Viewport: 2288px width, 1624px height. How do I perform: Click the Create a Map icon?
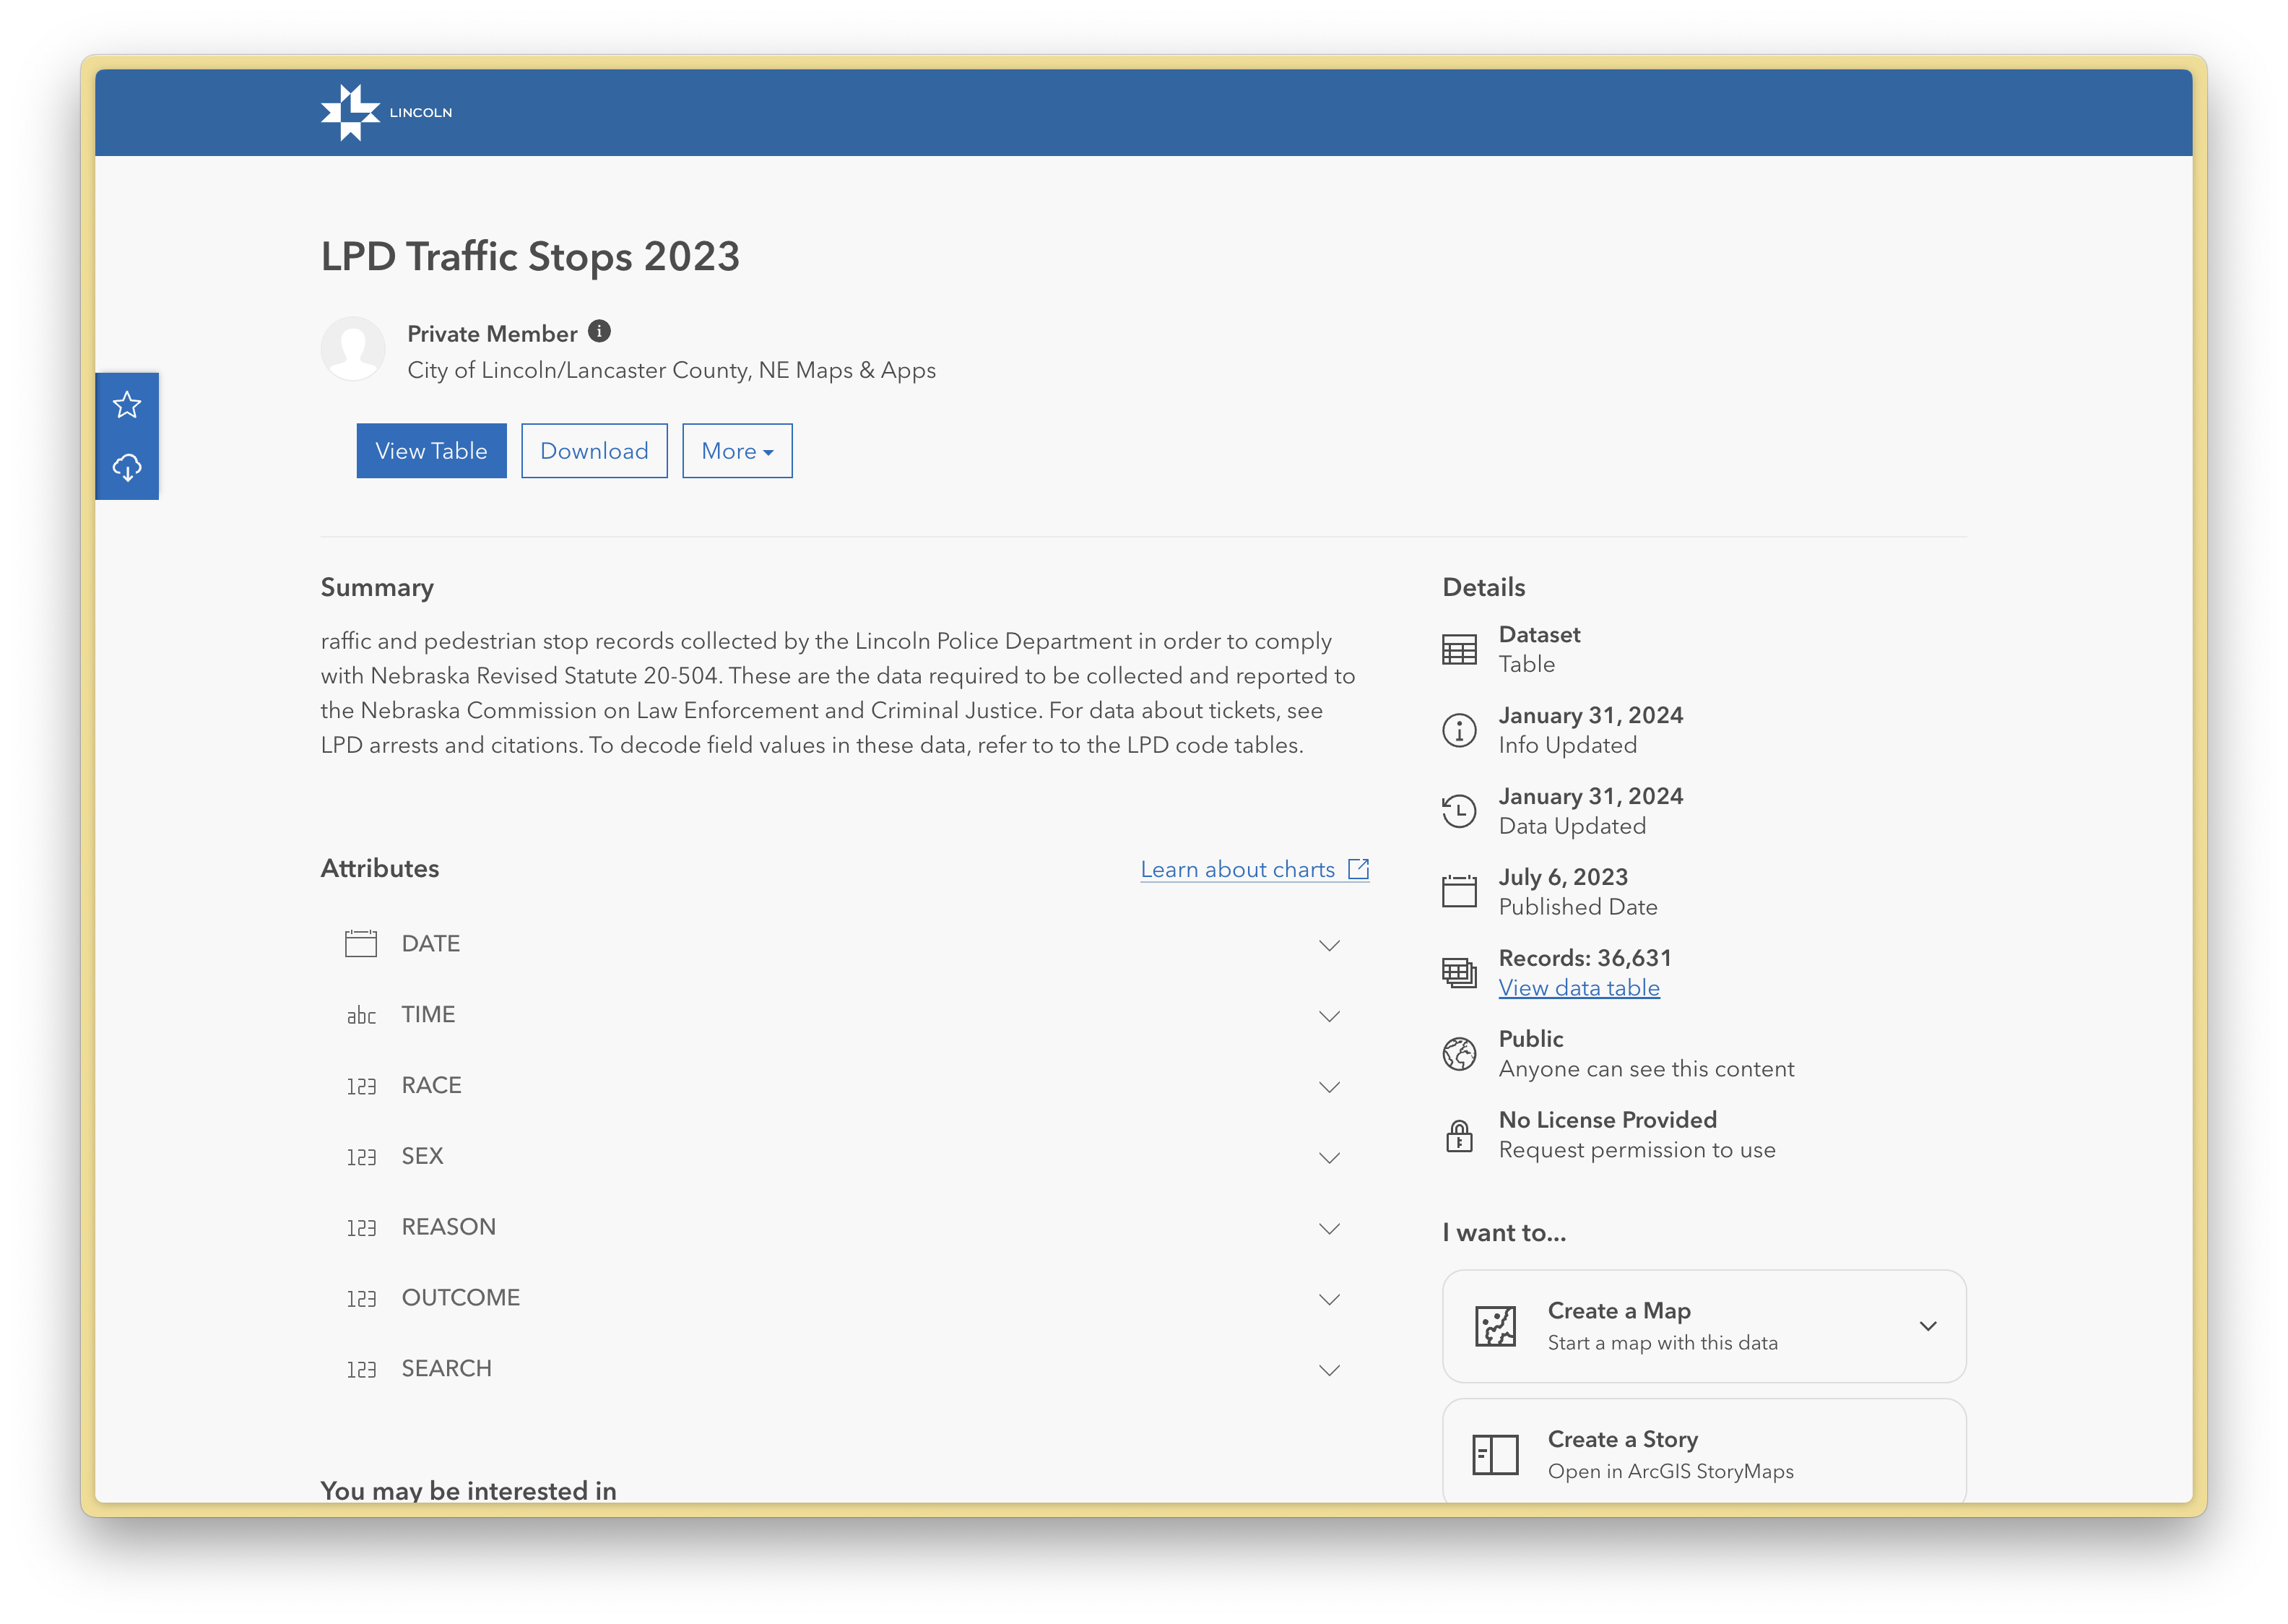[1495, 1326]
